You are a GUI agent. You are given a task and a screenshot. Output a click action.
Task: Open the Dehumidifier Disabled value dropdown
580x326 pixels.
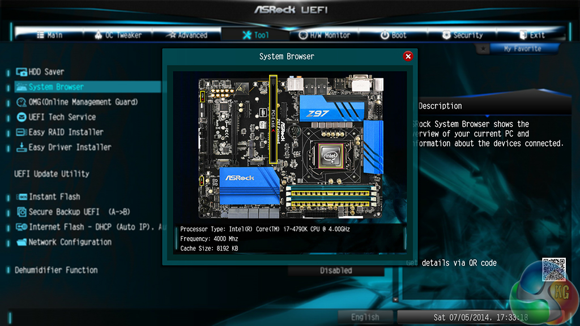336,271
